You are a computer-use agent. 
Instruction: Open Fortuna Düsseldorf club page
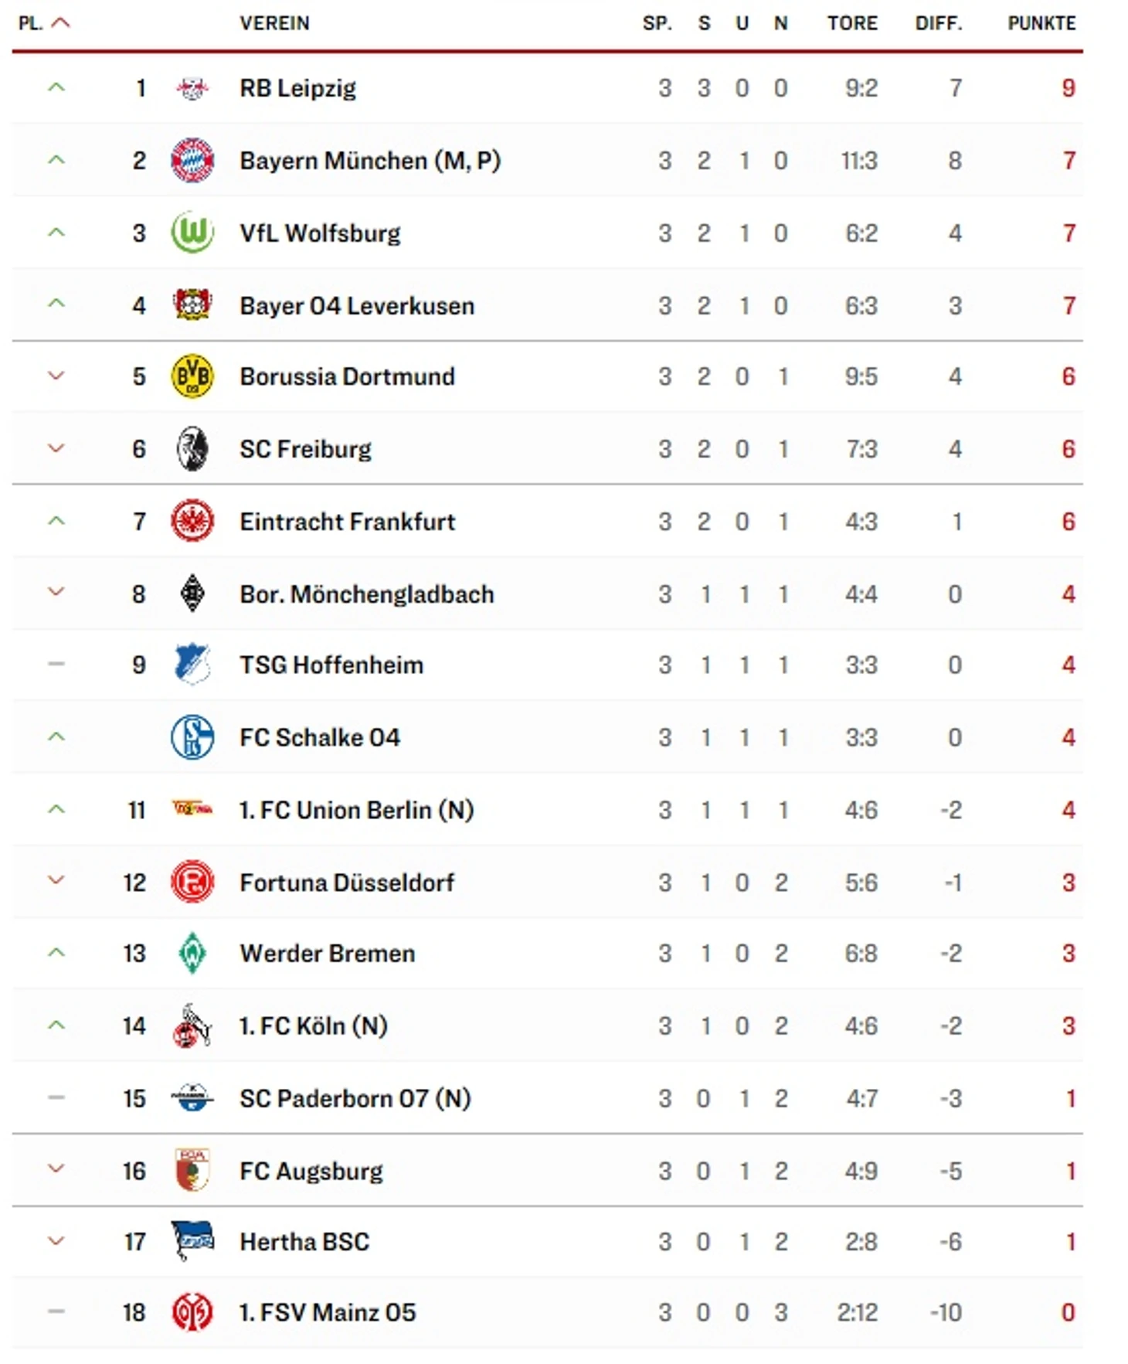(x=347, y=883)
